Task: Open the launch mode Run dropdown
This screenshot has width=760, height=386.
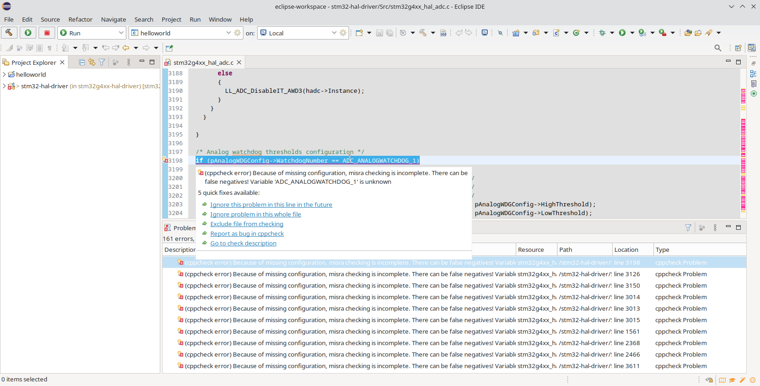Action: (121, 33)
